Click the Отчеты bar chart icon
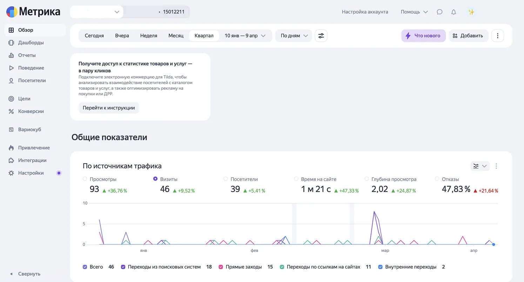The width and height of the screenshot is (524, 282). click(11, 55)
